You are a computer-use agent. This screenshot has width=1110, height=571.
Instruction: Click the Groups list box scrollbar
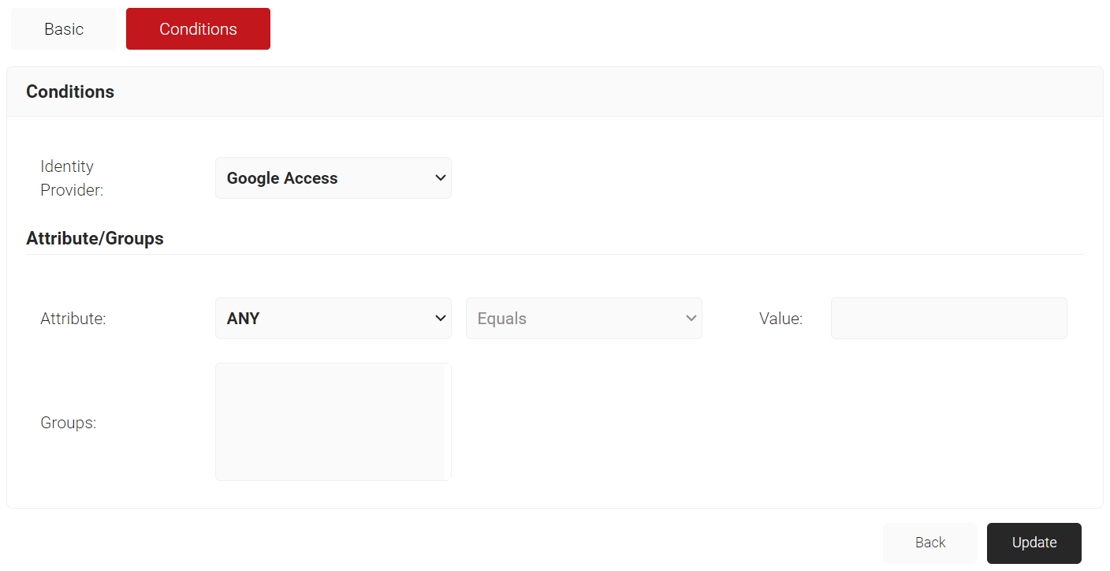tap(447, 422)
